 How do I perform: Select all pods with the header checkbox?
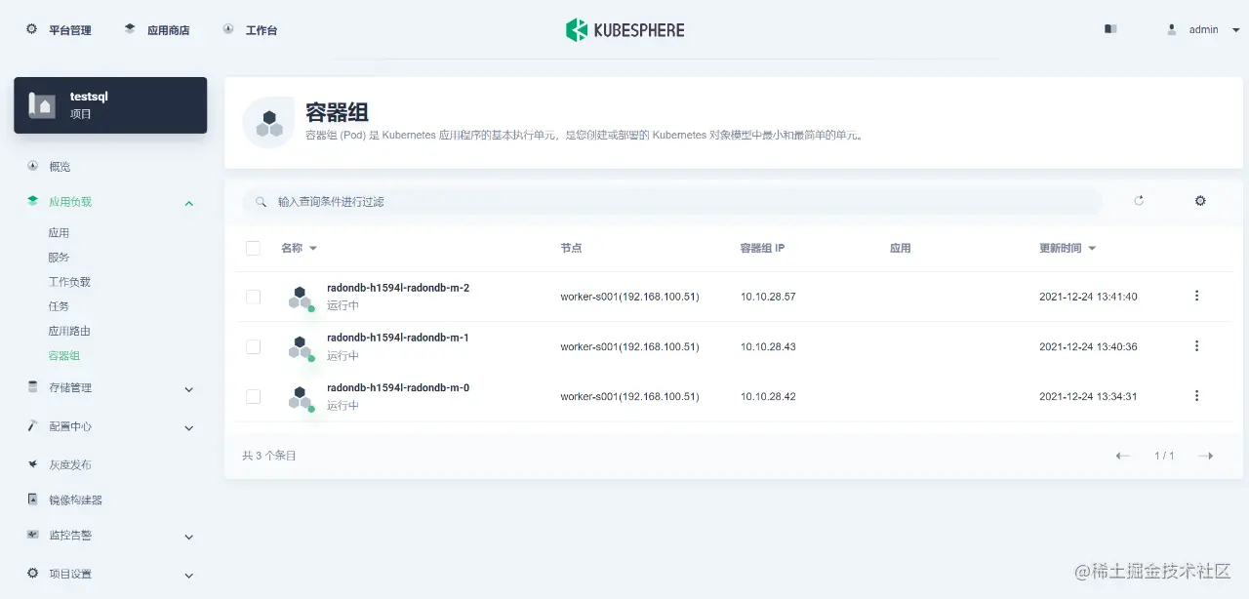pyautogui.click(x=253, y=247)
